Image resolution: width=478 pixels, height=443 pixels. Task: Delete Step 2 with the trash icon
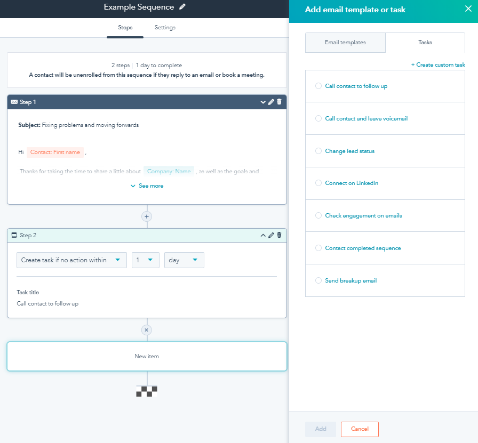[279, 235]
